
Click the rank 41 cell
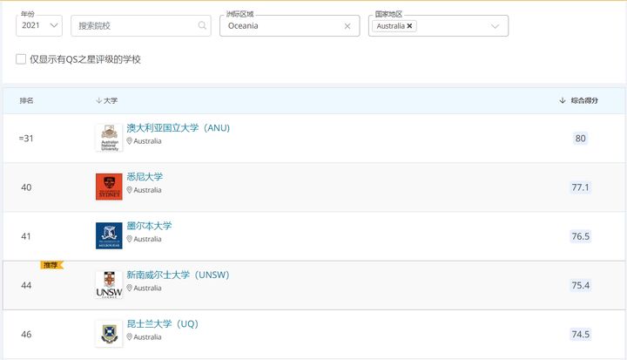coord(26,236)
